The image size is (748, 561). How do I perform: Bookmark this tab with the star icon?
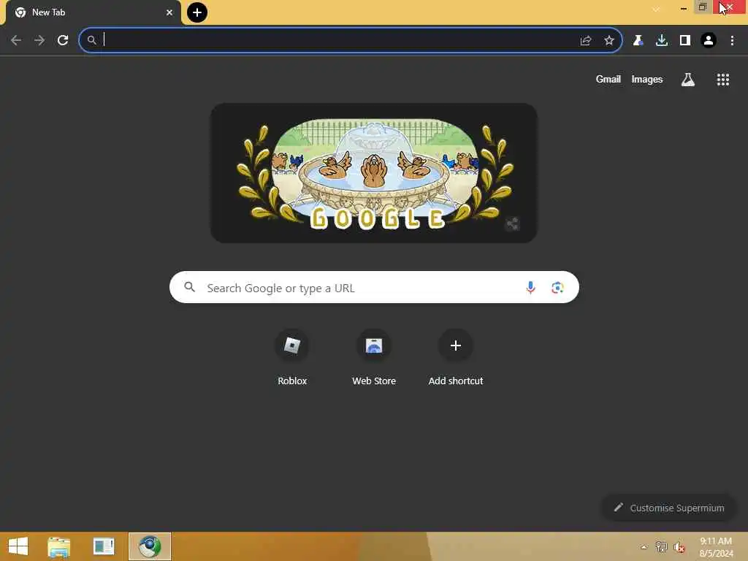tap(609, 41)
